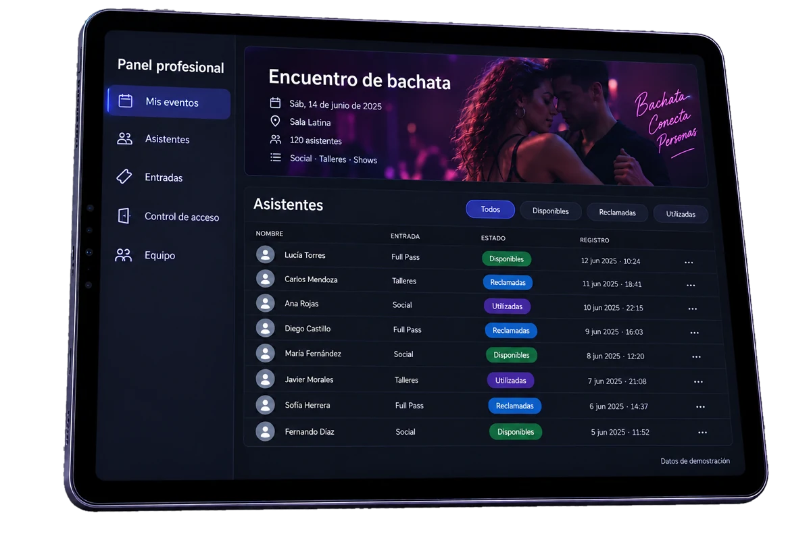Open Carlos Mendoza avatar
Screen dimensions: 811x540
(265, 279)
